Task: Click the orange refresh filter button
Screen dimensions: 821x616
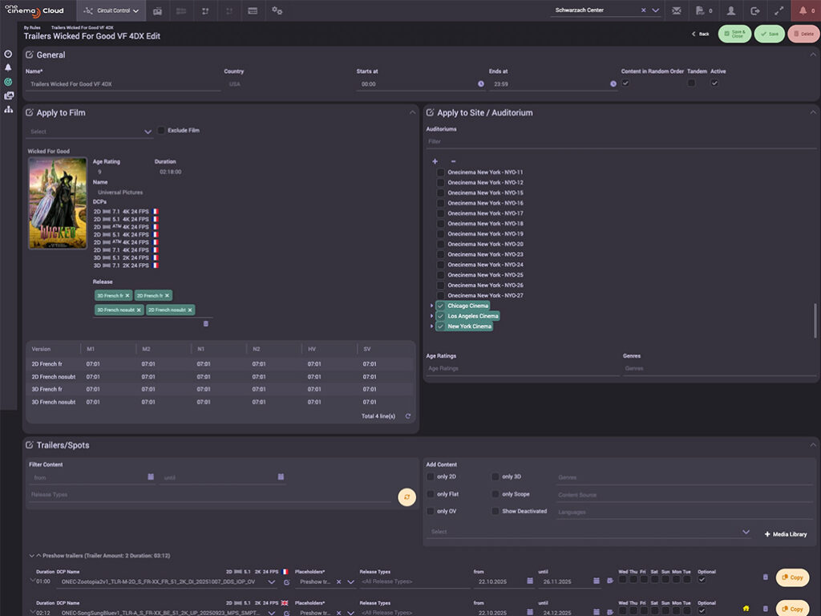Action: (x=406, y=497)
